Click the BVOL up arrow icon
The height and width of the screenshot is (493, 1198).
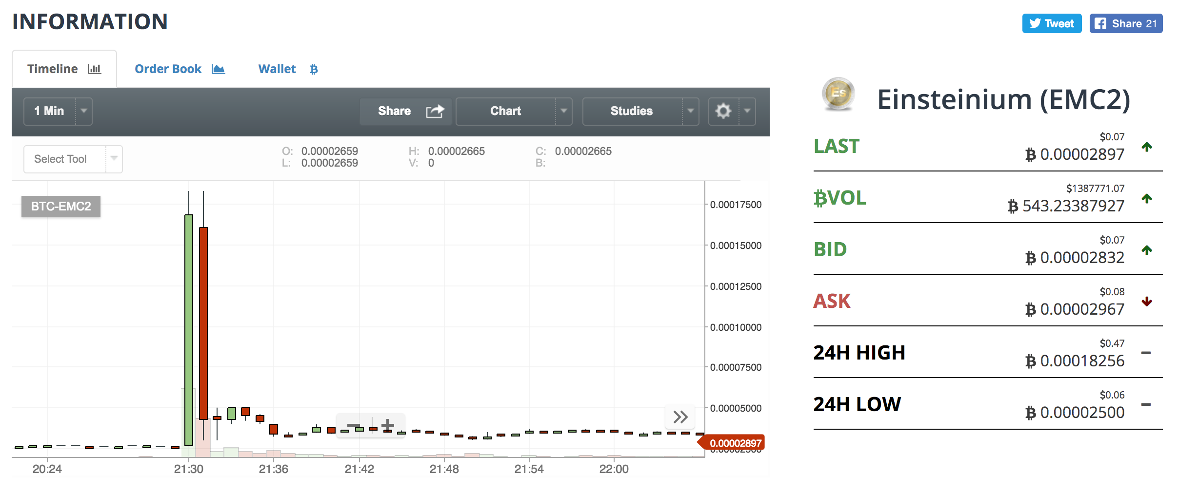coord(1147,198)
